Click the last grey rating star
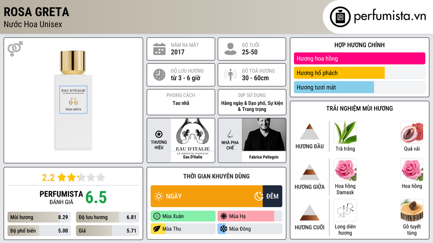Viewport: 433px width, 243px height. pyautogui.click(x=101, y=177)
